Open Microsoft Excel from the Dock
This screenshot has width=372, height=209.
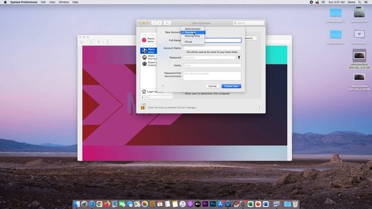pos(251,204)
